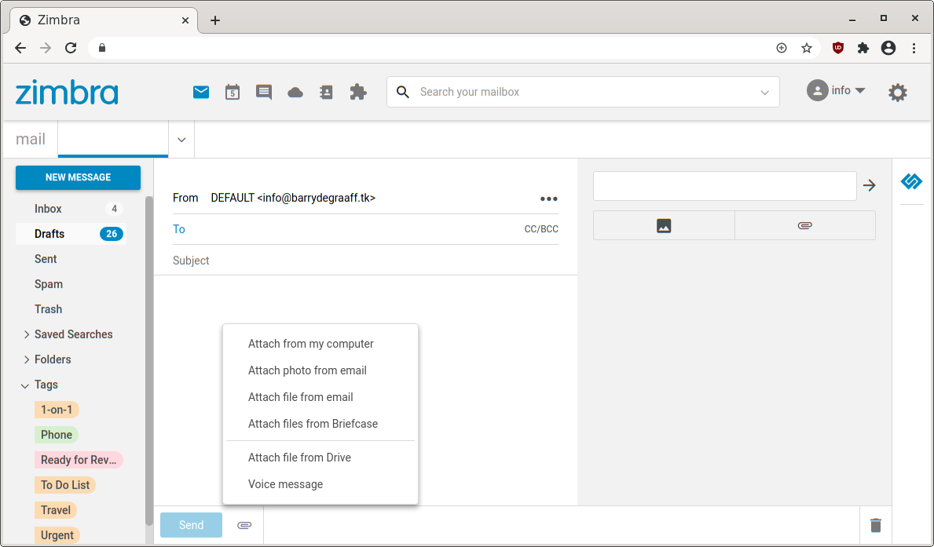Click the right panel text input

[724, 186]
